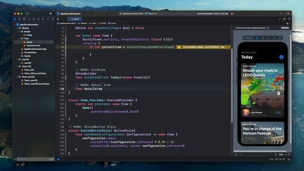Click the duplicate preview icon
Viewport: 304px width, 171px height.
tap(280, 38)
